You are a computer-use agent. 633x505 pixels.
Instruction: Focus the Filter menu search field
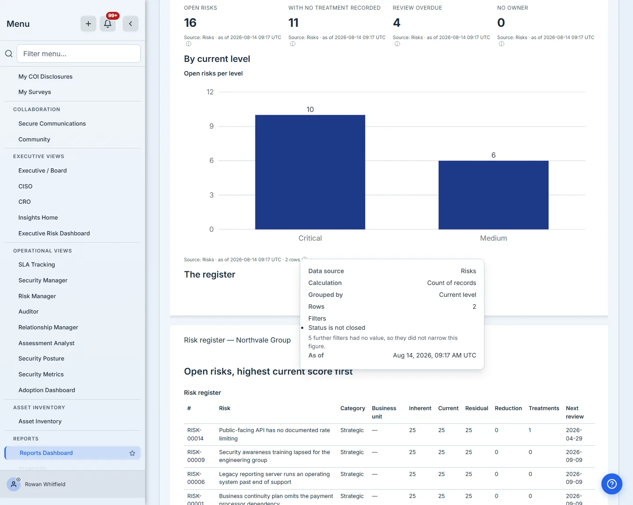click(79, 54)
